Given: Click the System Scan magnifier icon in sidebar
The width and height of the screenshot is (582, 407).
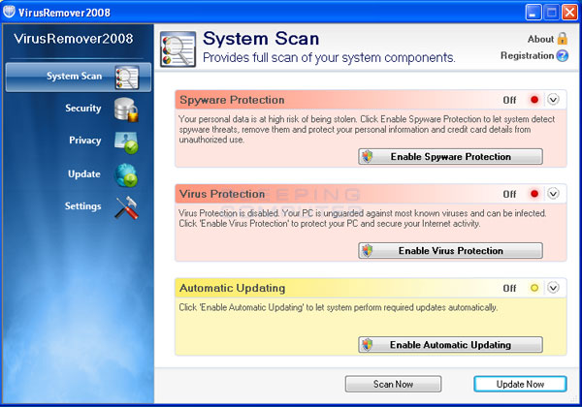Looking at the screenshot, I should 127,78.
